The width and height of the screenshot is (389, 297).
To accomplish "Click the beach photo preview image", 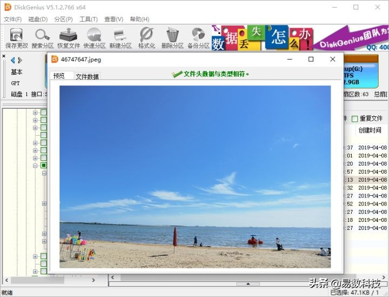I will pyautogui.click(x=195, y=177).
